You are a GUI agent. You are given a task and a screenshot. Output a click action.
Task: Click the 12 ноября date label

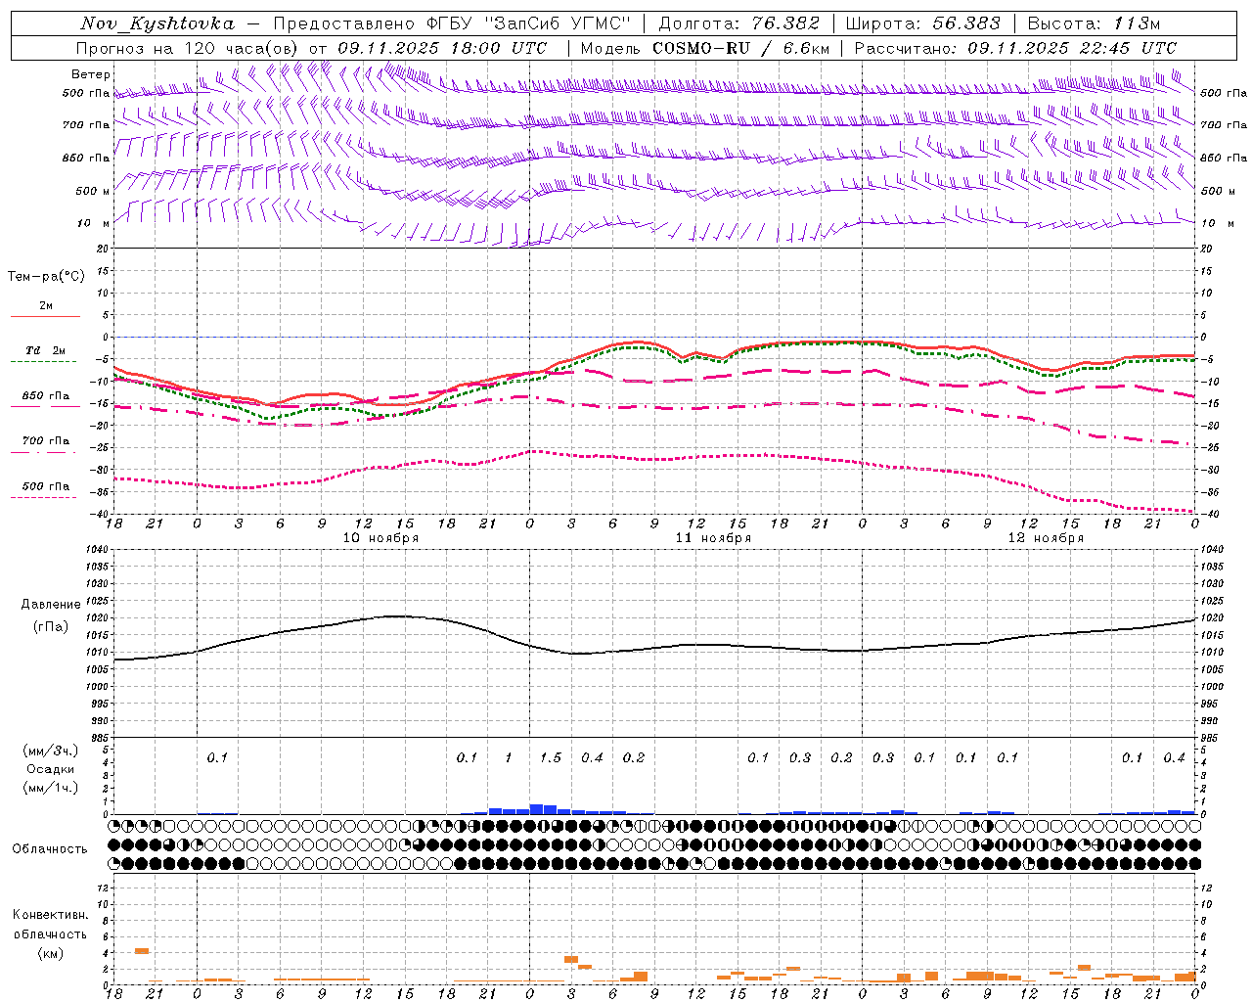point(1046,538)
